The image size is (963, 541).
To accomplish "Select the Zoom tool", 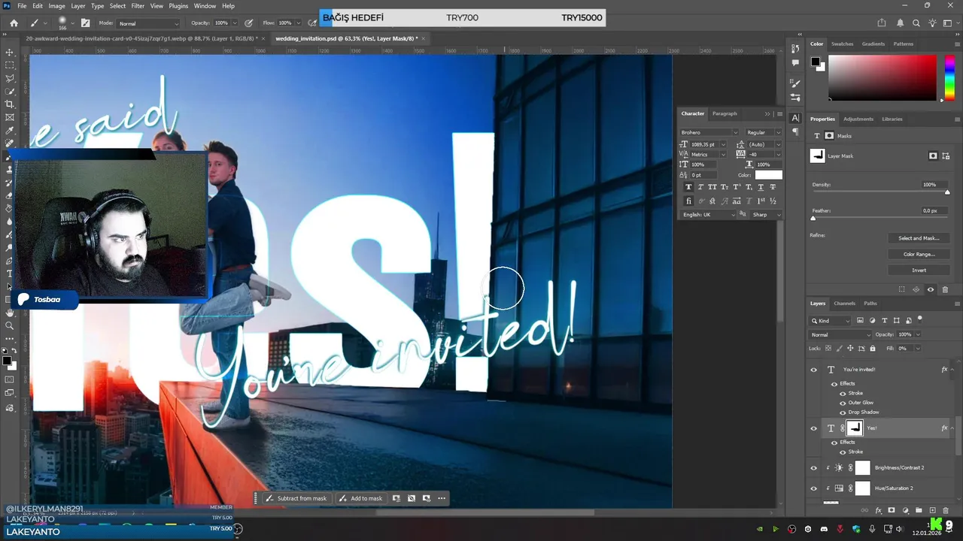I will (10, 325).
